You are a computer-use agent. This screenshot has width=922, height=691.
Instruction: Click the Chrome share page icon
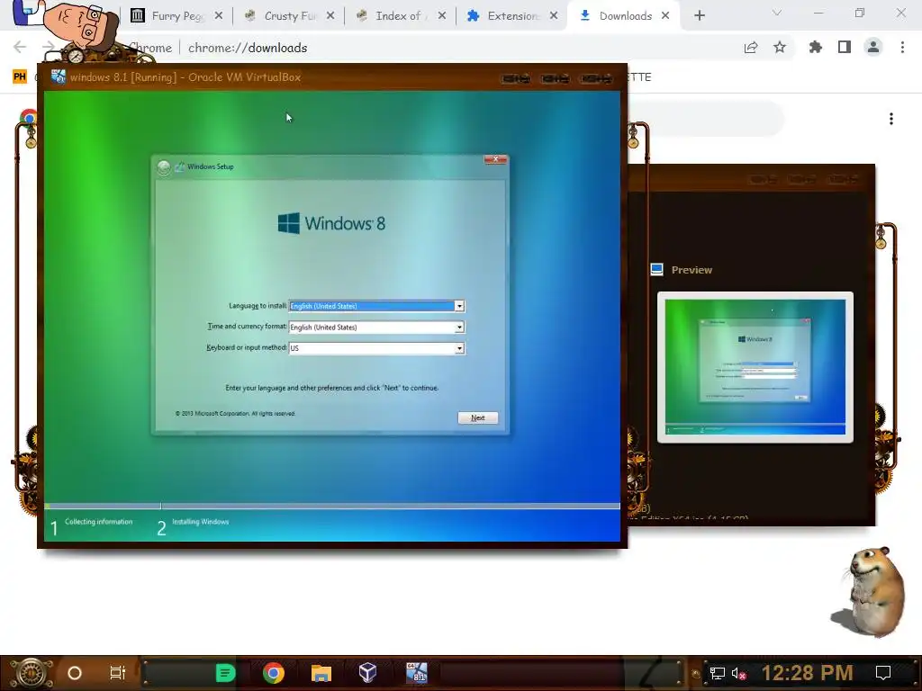(x=751, y=48)
